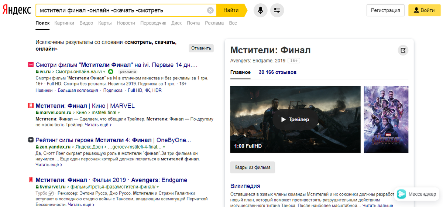Play the Трейлер video
443x207 pixels.
(x=295, y=119)
